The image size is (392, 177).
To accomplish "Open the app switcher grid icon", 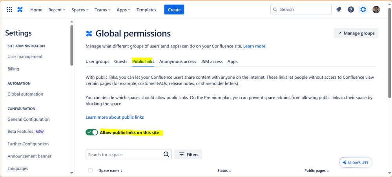I will (9, 10).
